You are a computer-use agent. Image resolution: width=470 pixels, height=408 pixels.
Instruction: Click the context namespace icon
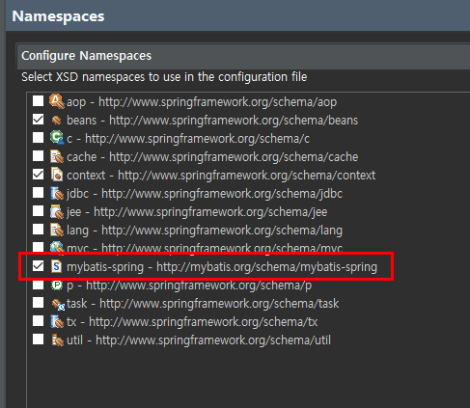[57, 175]
